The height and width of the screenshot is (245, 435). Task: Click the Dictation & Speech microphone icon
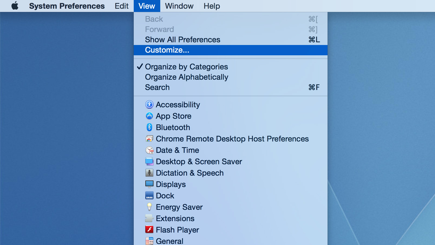coord(149,173)
